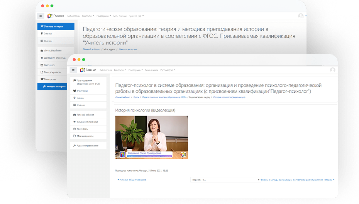The height and width of the screenshot is (204, 359).
Task: Open Участники in the sidebar
Action: pyautogui.click(x=82, y=91)
